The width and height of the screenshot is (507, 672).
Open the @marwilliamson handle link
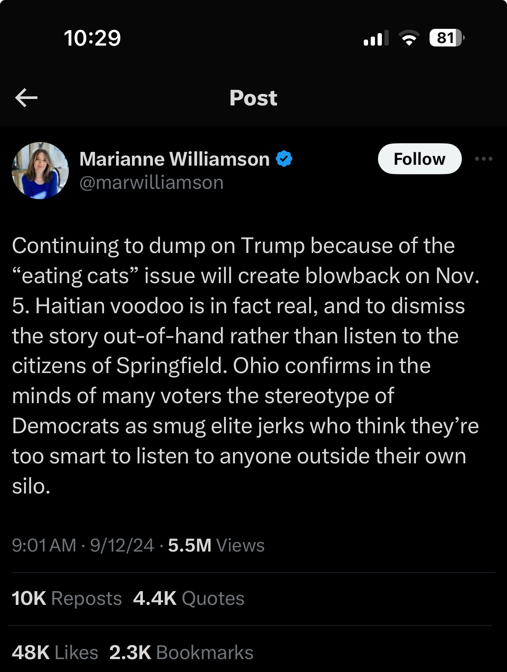(x=151, y=182)
